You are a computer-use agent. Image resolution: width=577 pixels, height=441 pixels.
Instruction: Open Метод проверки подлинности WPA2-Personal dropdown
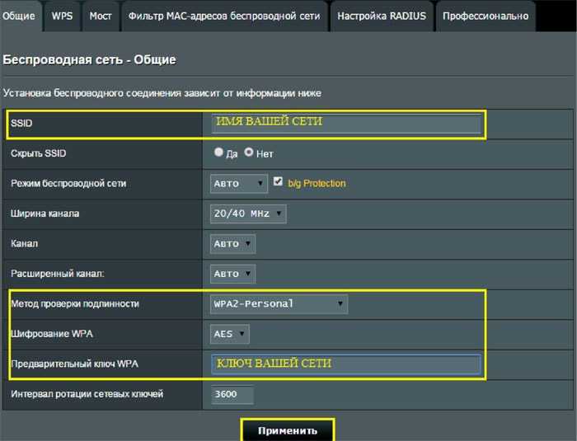click(x=279, y=304)
